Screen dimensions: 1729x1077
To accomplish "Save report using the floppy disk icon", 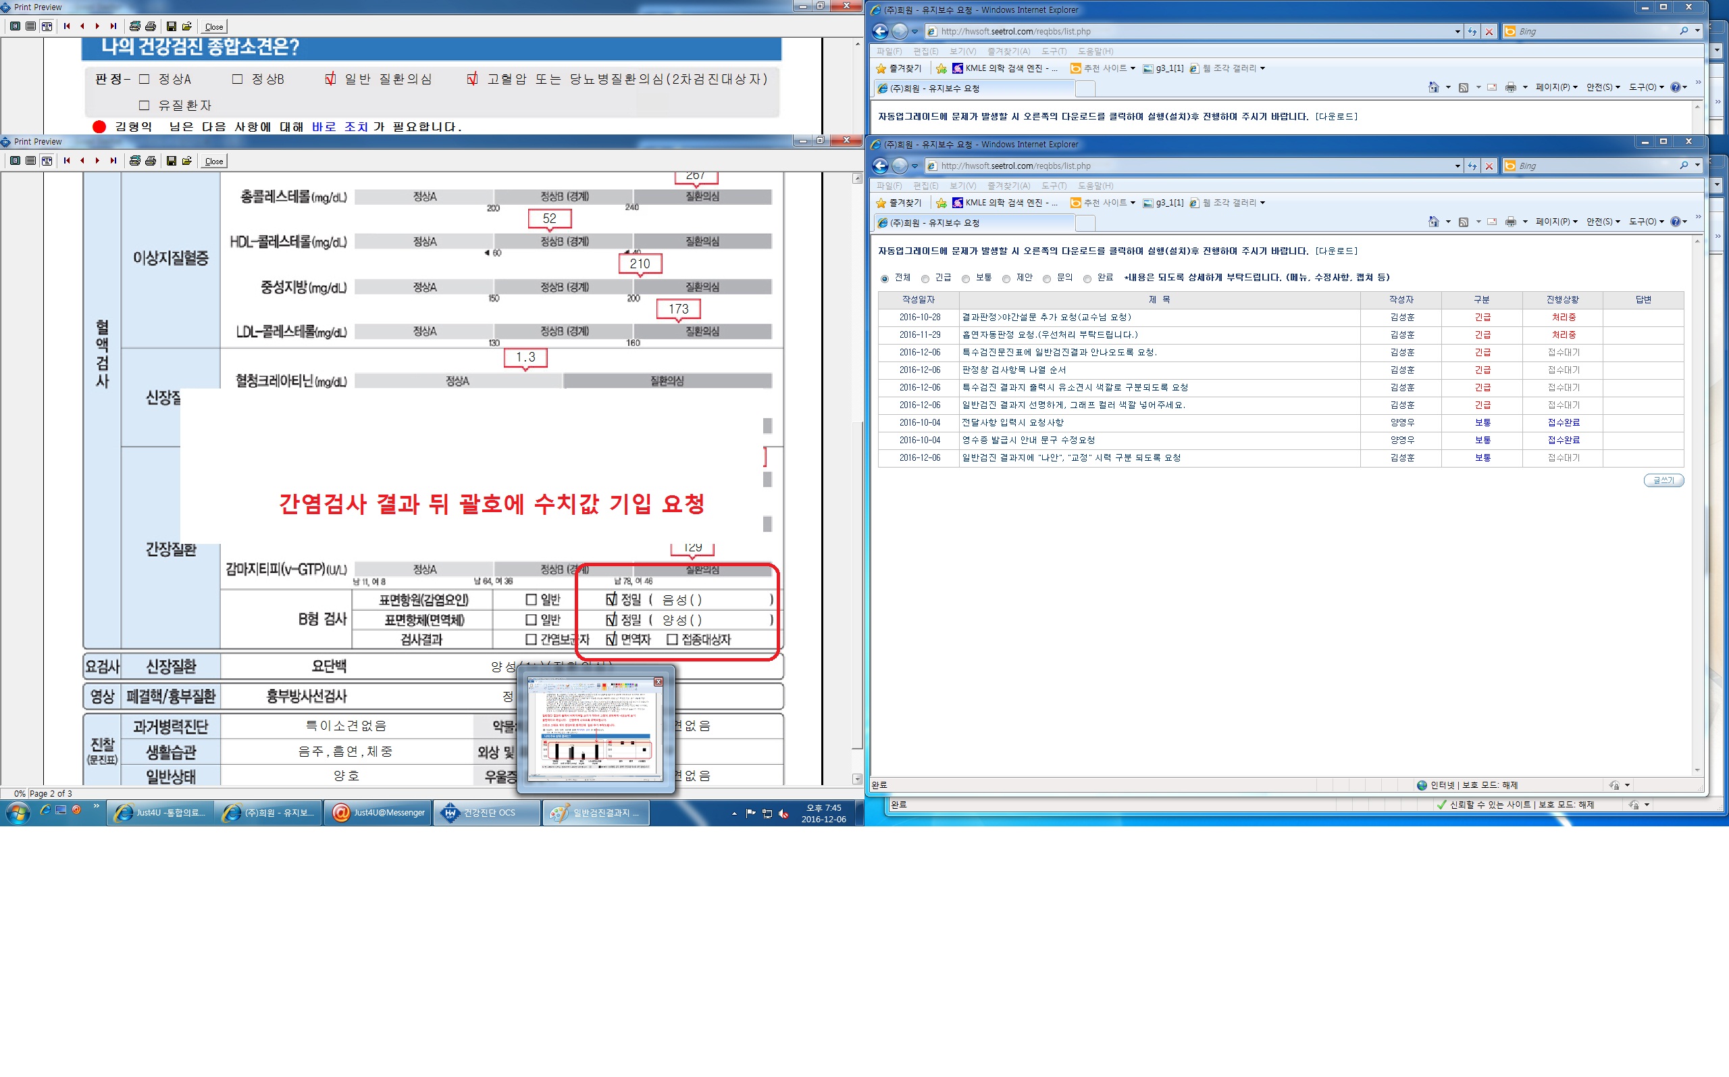I will click(x=172, y=161).
